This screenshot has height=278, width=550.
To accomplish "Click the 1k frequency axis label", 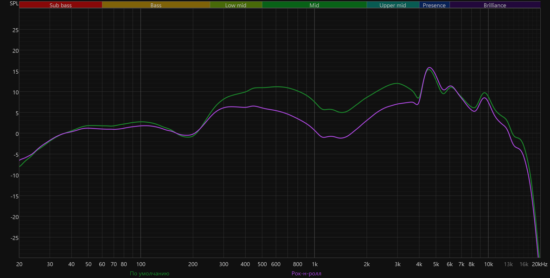I will point(314,264).
